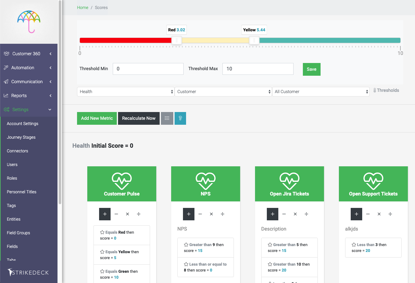Click Add New Metric button
The image size is (415, 283).
pos(97,118)
